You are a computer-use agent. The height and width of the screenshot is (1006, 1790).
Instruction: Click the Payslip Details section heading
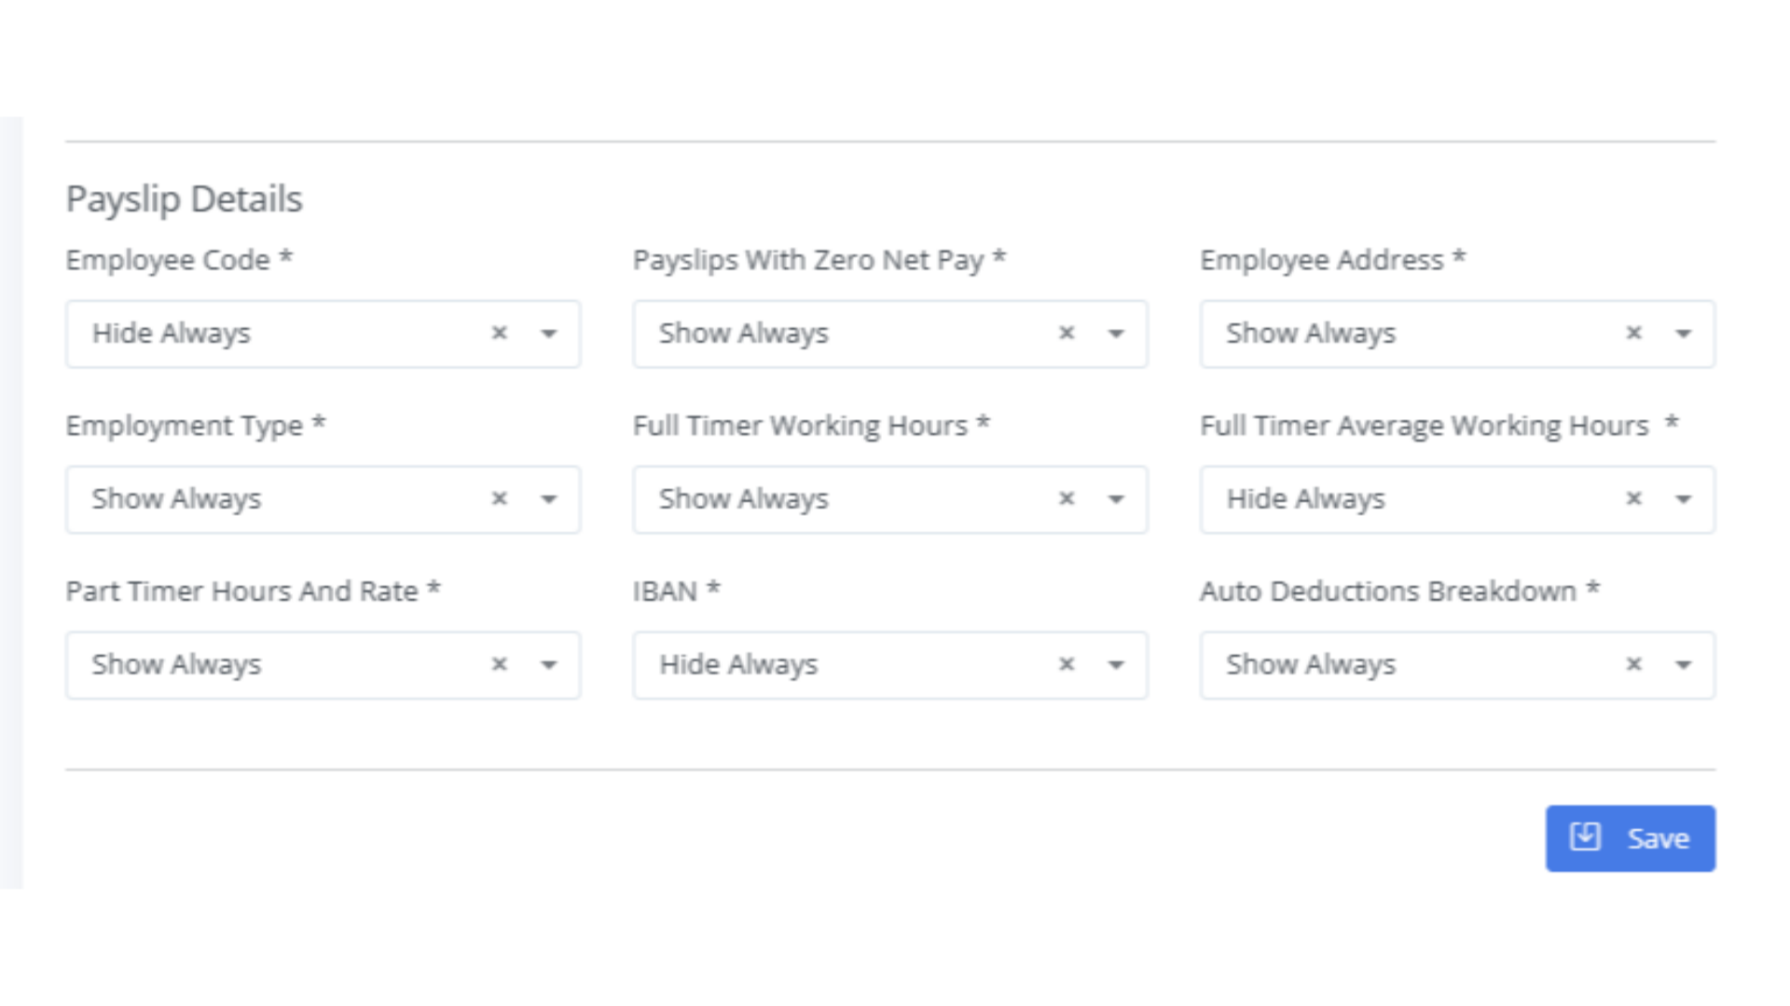point(183,197)
